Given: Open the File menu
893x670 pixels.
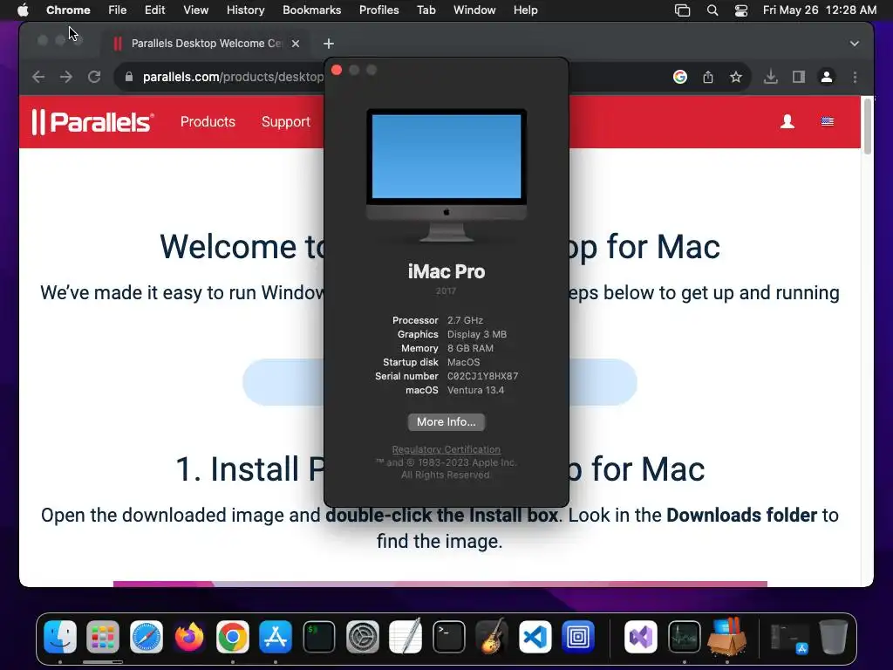Looking at the screenshot, I should click(x=118, y=10).
